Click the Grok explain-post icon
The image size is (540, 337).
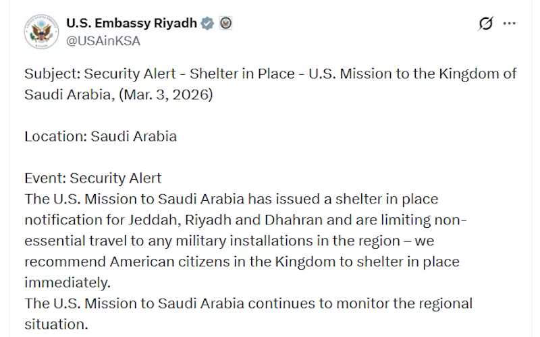pos(485,24)
